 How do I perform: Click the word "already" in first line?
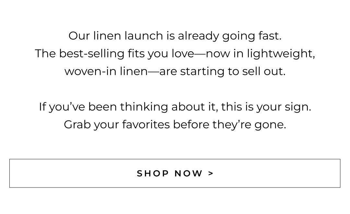[x=198, y=36]
